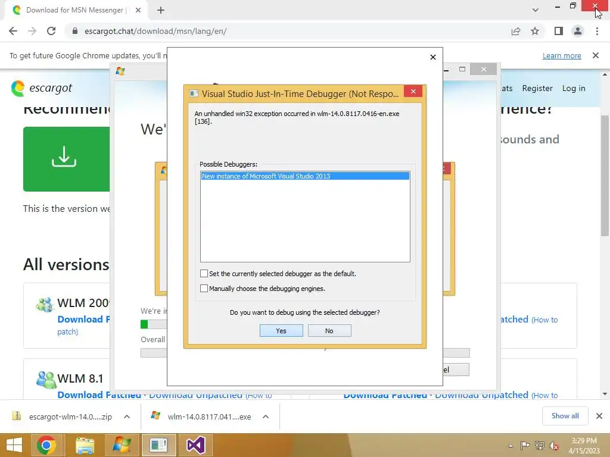
Task: Open the Register page
Action: tap(537, 88)
